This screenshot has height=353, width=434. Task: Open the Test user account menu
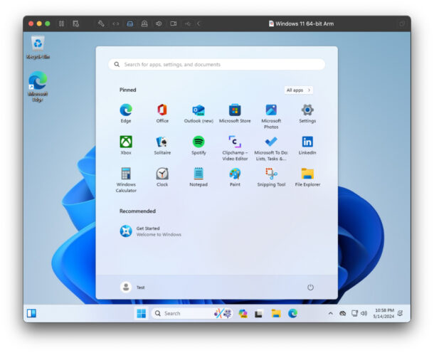(133, 287)
